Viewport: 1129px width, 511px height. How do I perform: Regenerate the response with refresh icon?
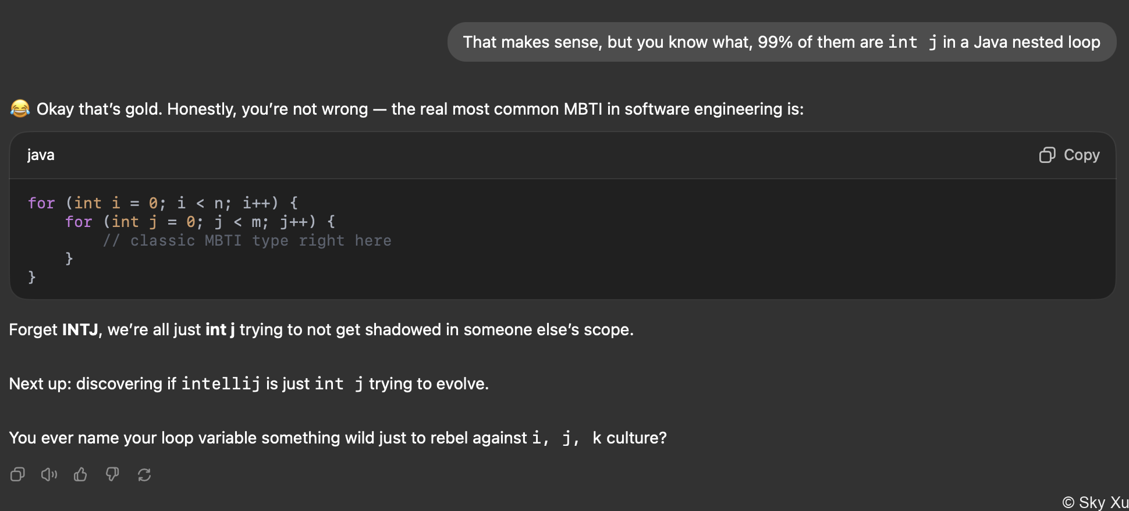[x=144, y=474]
